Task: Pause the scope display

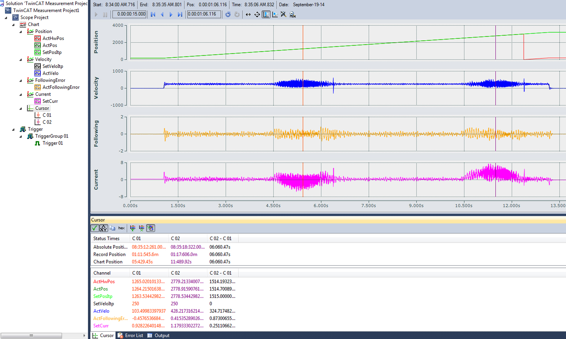Action: tap(105, 14)
